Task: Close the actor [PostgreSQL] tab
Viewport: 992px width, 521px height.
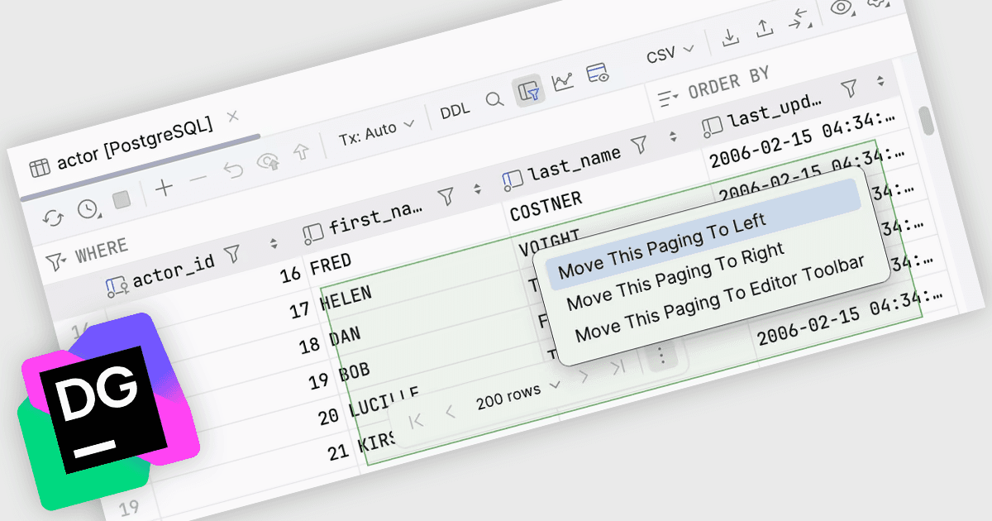Action: tap(233, 116)
